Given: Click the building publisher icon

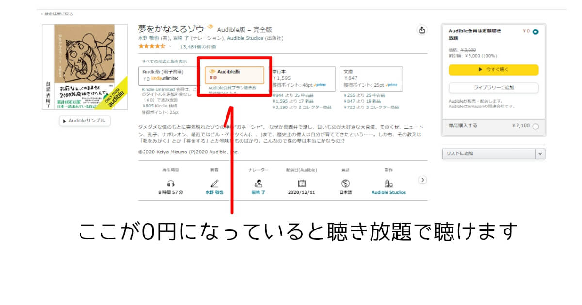Looking at the screenshot, I should click(x=388, y=183).
